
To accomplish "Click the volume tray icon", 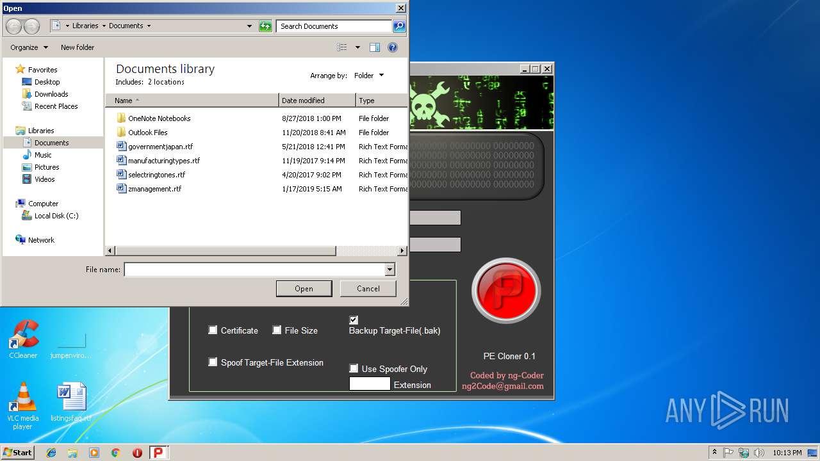I will 758,453.
